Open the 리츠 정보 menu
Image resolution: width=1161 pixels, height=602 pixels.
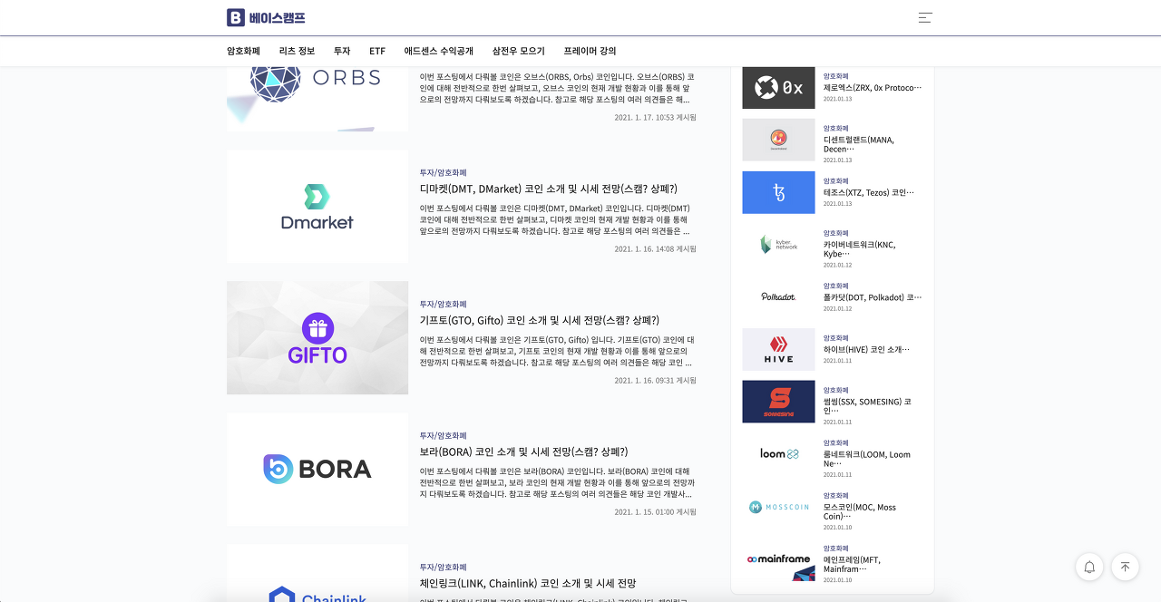point(297,51)
